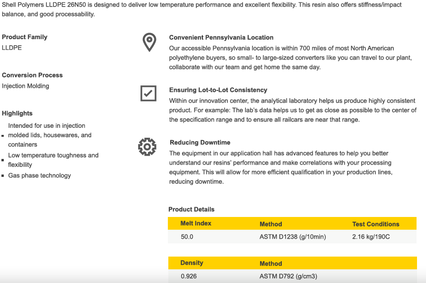
Task: Click the Highlights heading
Action: coord(17,113)
